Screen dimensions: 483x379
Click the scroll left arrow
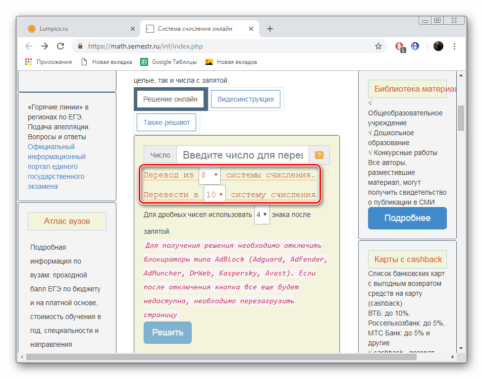click(22, 357)
